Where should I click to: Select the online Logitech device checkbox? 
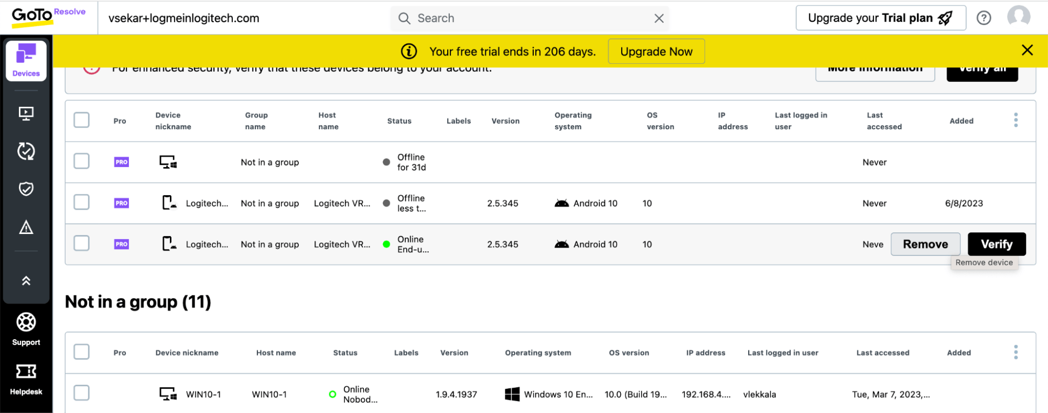point(82,243)
